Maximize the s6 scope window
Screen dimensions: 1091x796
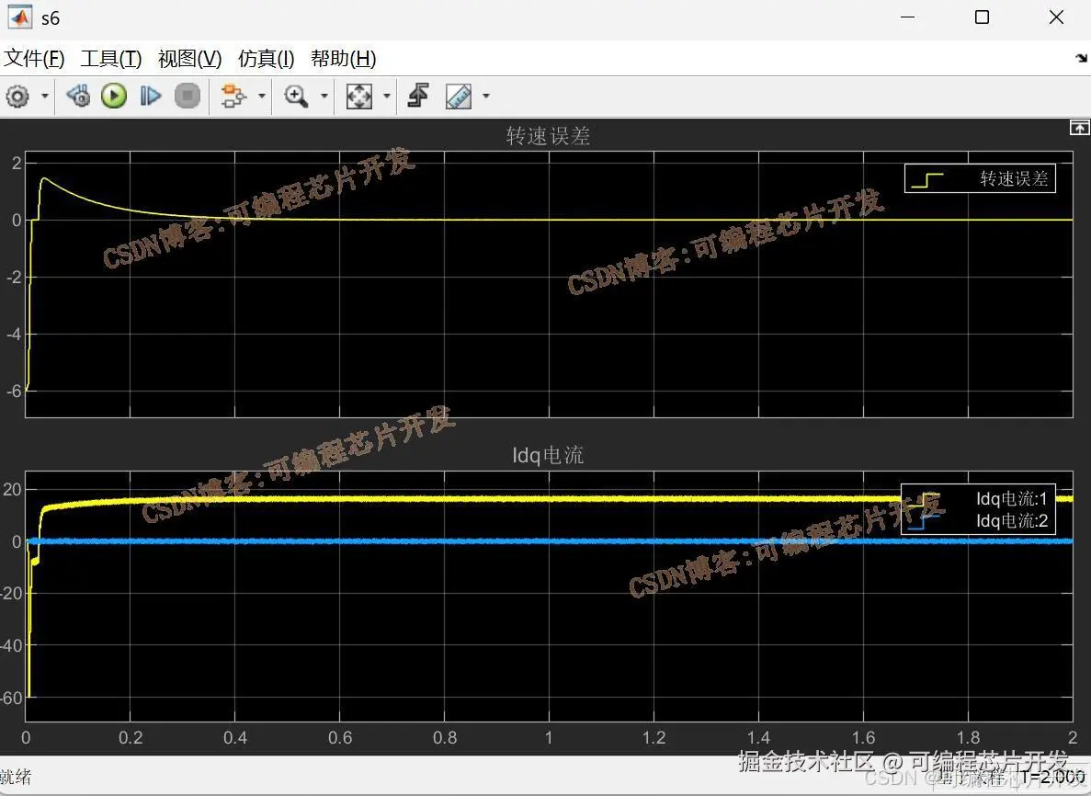[982, 17]
